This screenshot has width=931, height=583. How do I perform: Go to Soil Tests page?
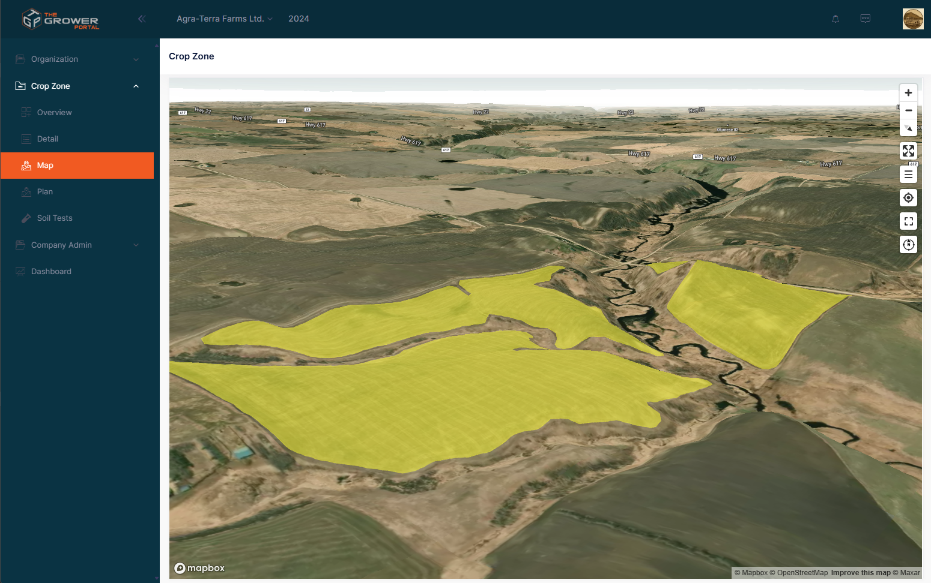coord(55,218)
